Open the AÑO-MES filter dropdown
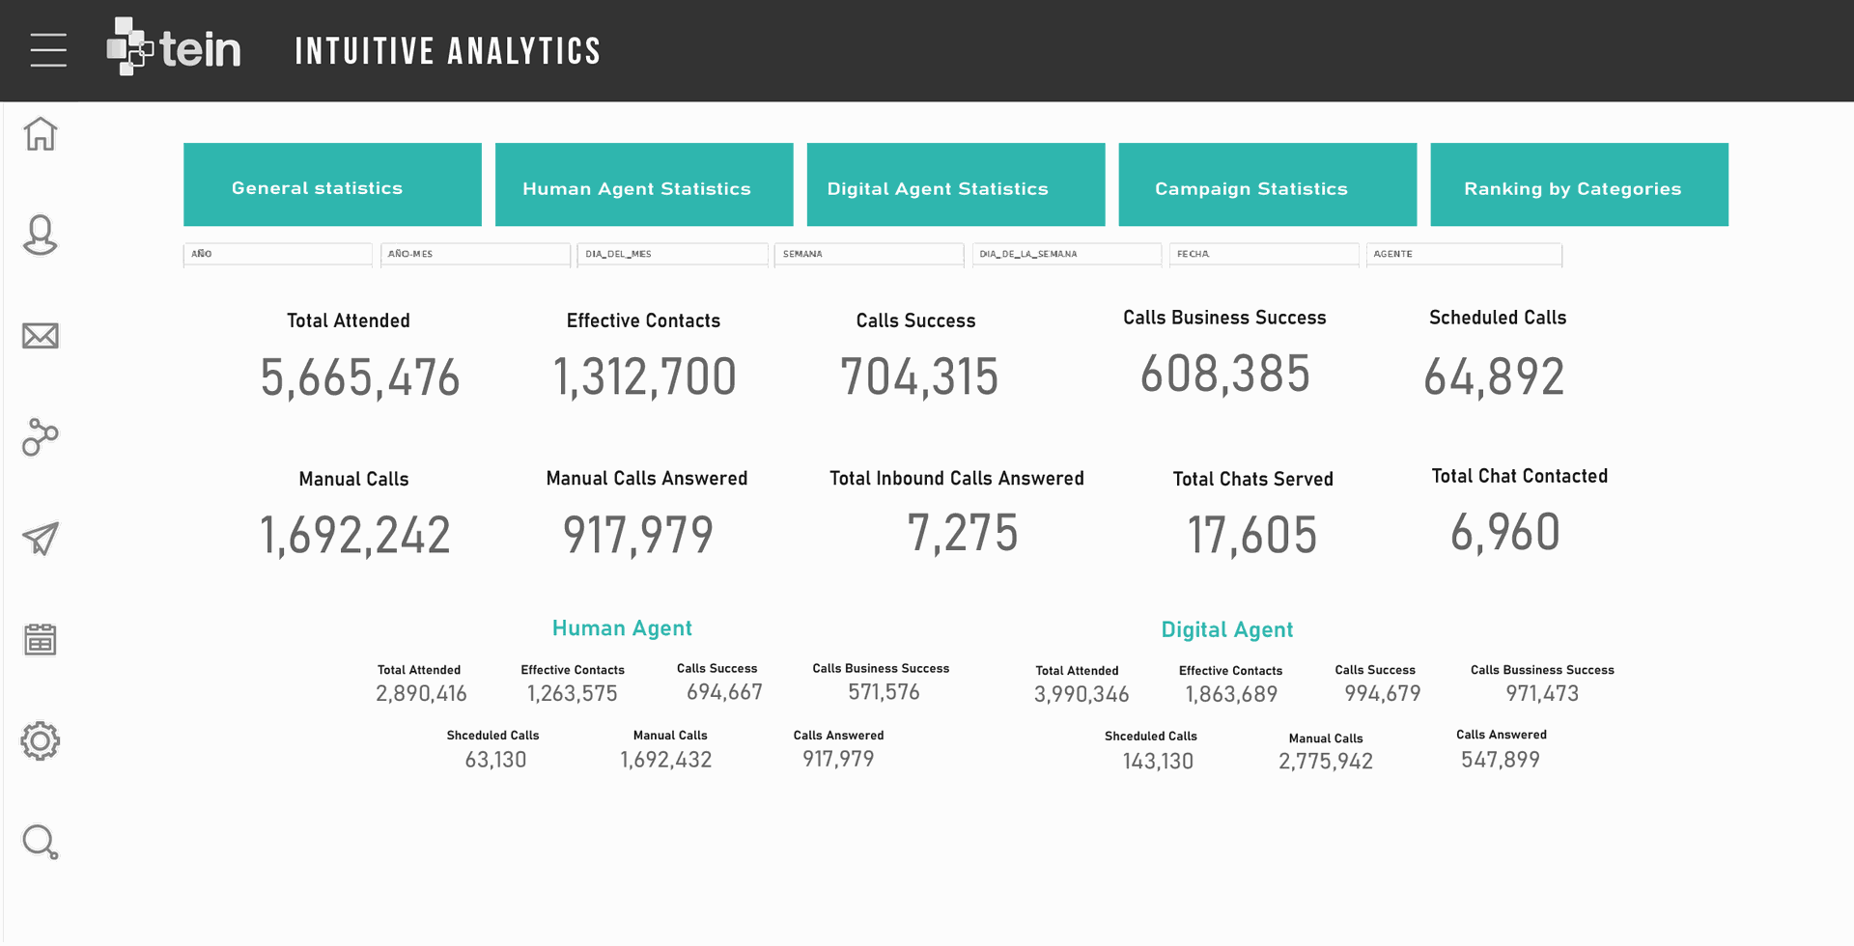 [x=475, y=254]
